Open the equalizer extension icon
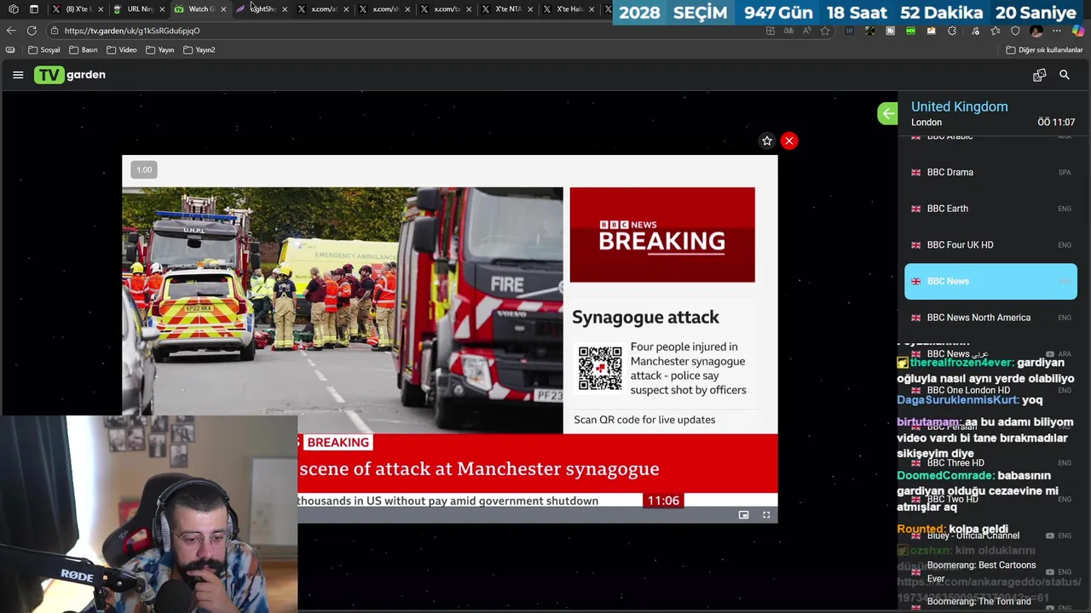 click(849, 31)
